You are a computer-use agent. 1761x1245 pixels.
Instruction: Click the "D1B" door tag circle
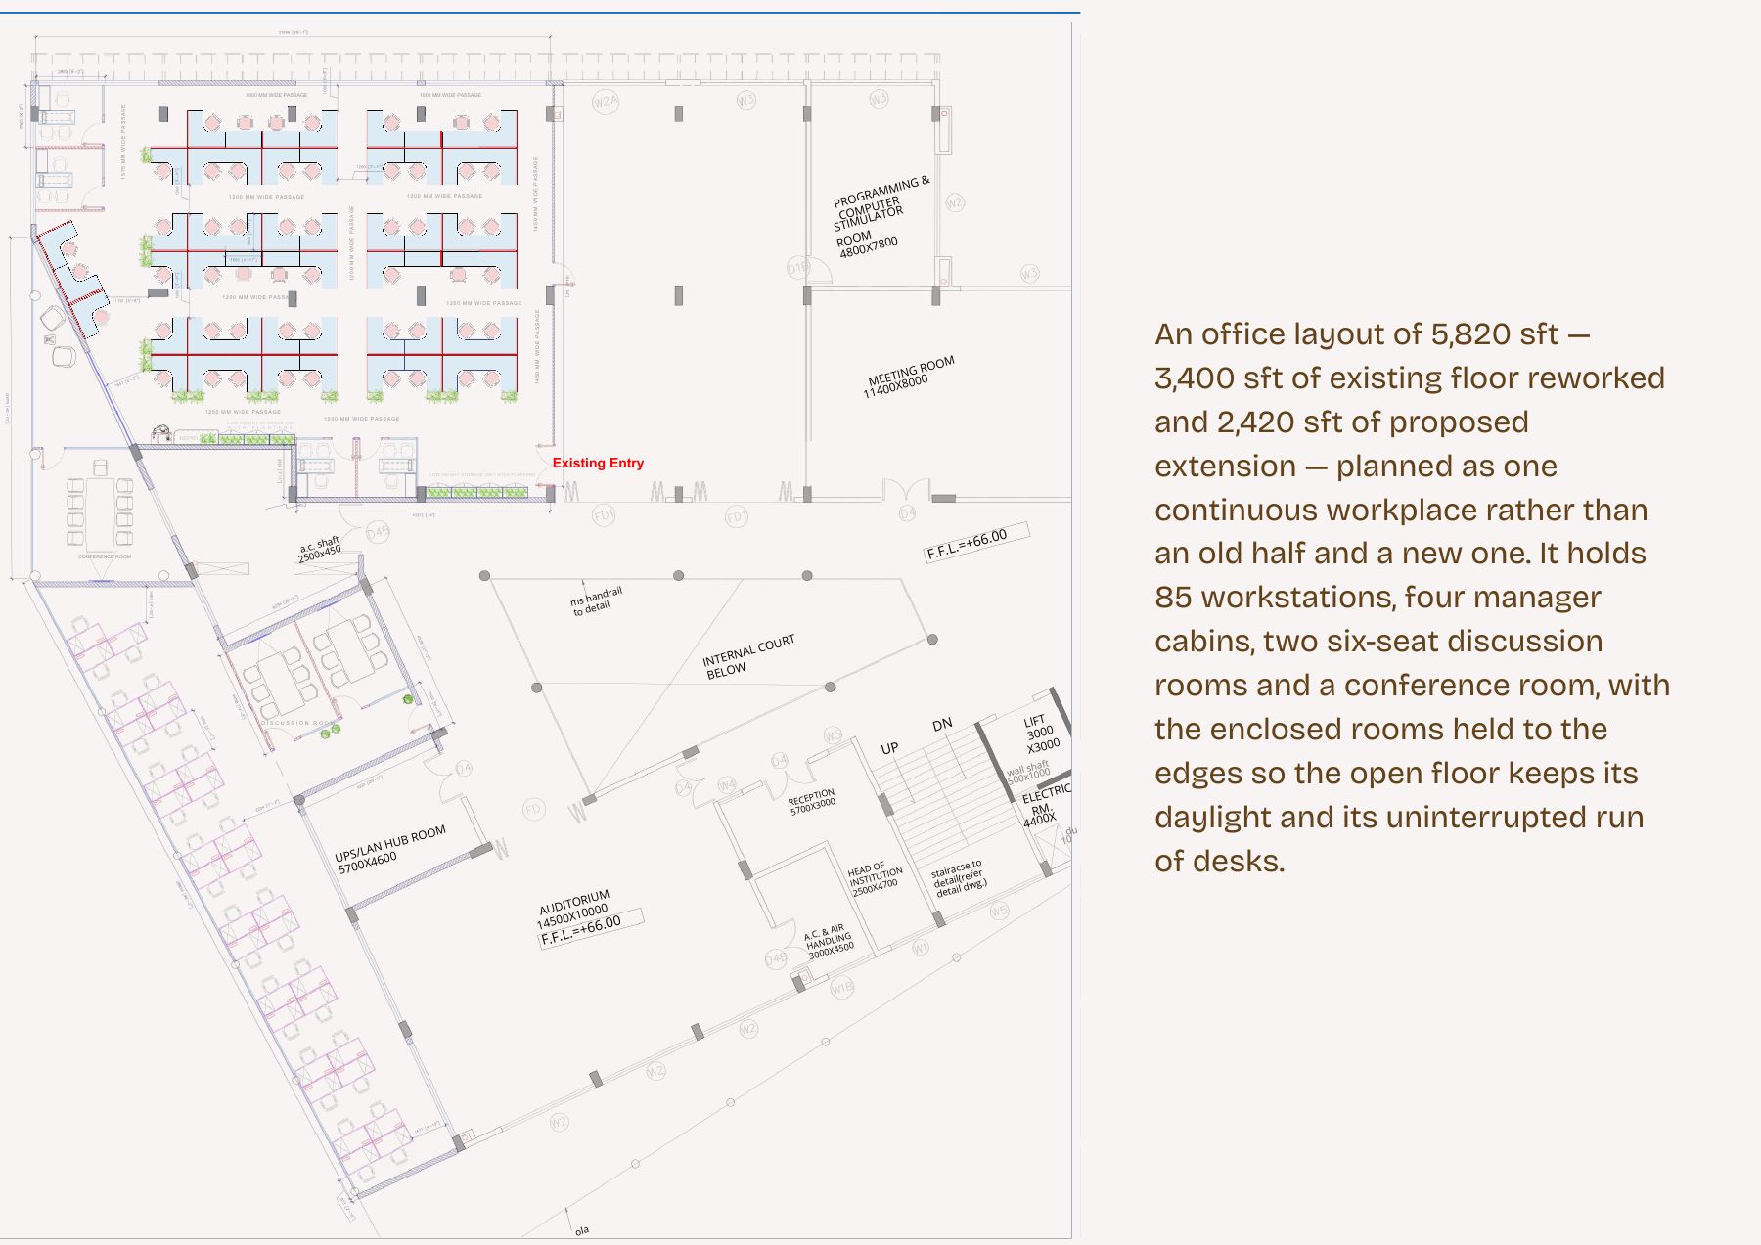point(798,268)
